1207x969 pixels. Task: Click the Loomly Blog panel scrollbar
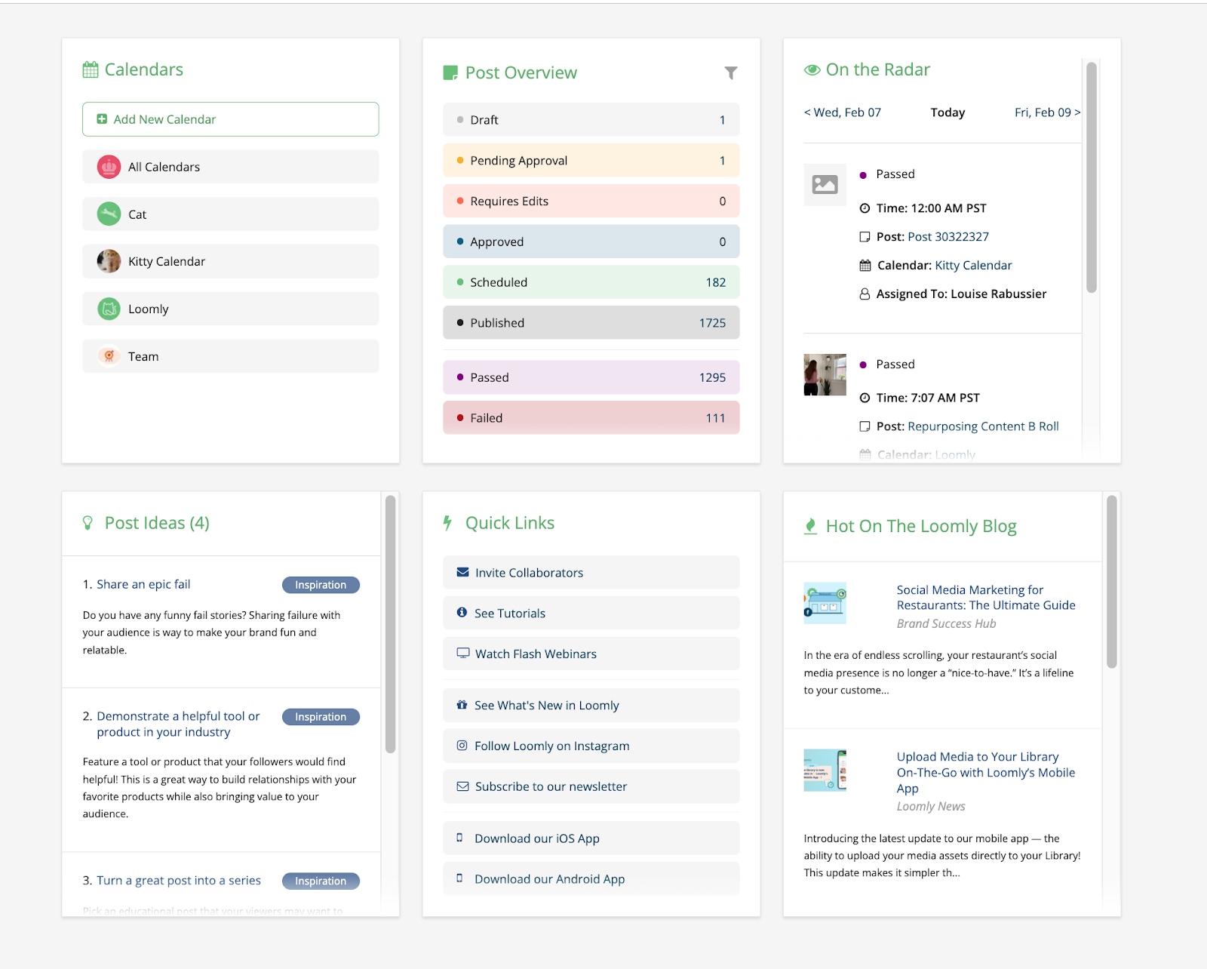[x=1111, y=582]
